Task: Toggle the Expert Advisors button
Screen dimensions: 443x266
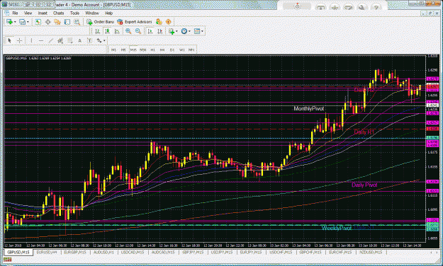Action: [135, 22]
